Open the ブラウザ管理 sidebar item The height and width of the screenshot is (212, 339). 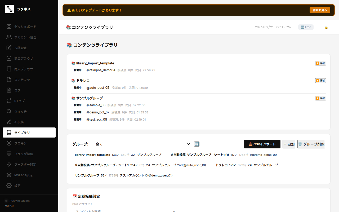(x=29, y=154)
